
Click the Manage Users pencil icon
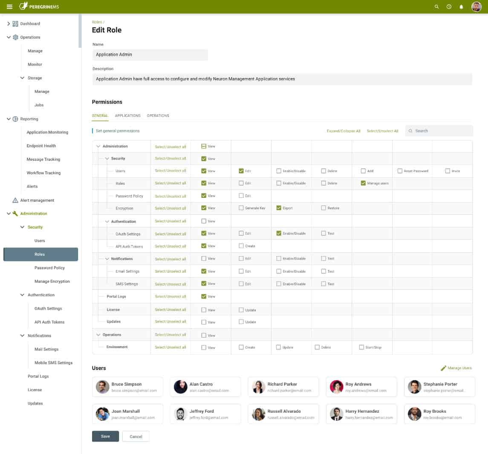tap(443, 368)
